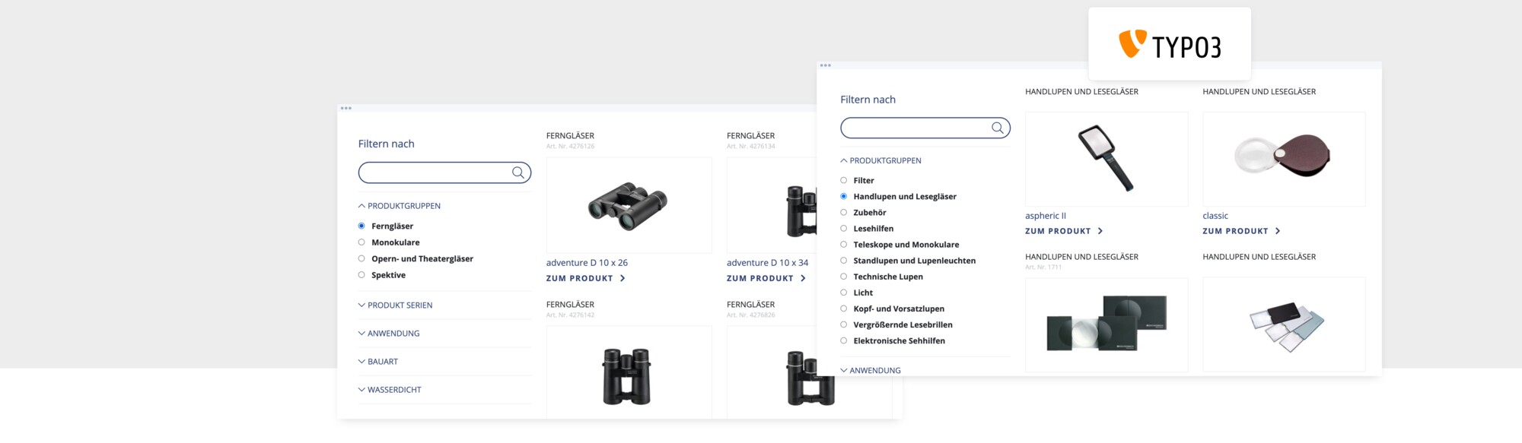Expand the ANWENDUNG filter in left panel
This screenshot has height=443, width=1522.
point(389,334)
